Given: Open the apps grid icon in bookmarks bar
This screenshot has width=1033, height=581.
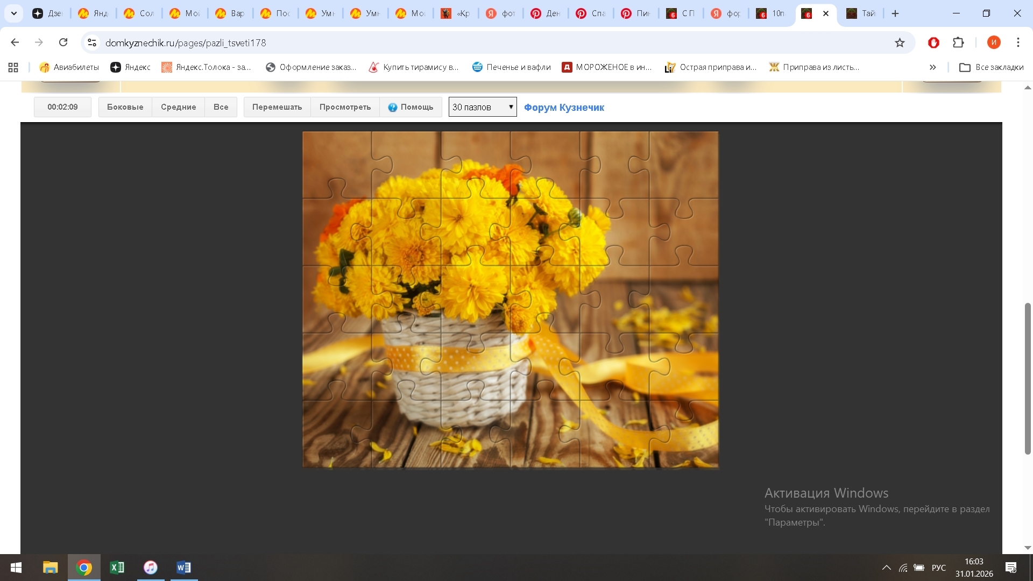Looking at the screenshot, I should coord(13,67).
